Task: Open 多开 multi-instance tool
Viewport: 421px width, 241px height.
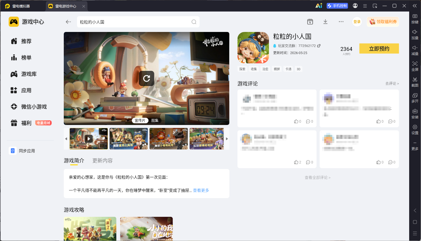Action: [415, 95]
